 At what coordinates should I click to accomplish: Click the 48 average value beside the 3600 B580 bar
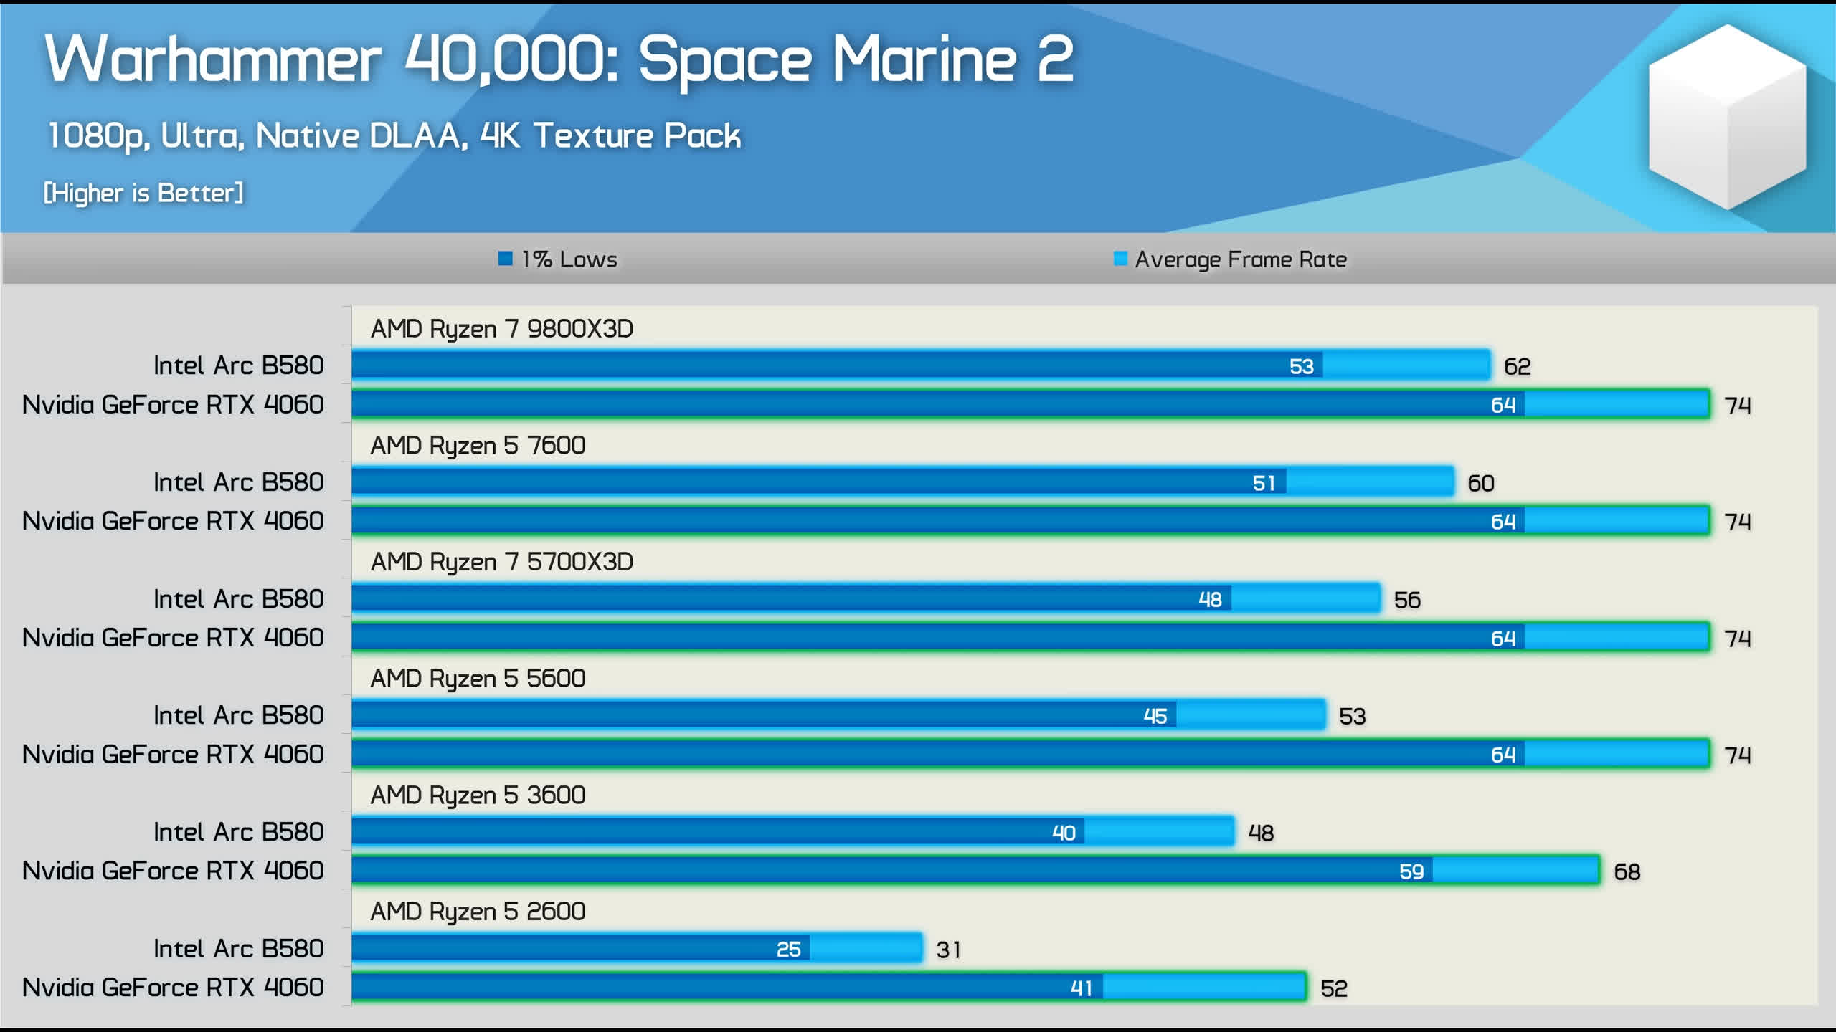click(1262, 833)
